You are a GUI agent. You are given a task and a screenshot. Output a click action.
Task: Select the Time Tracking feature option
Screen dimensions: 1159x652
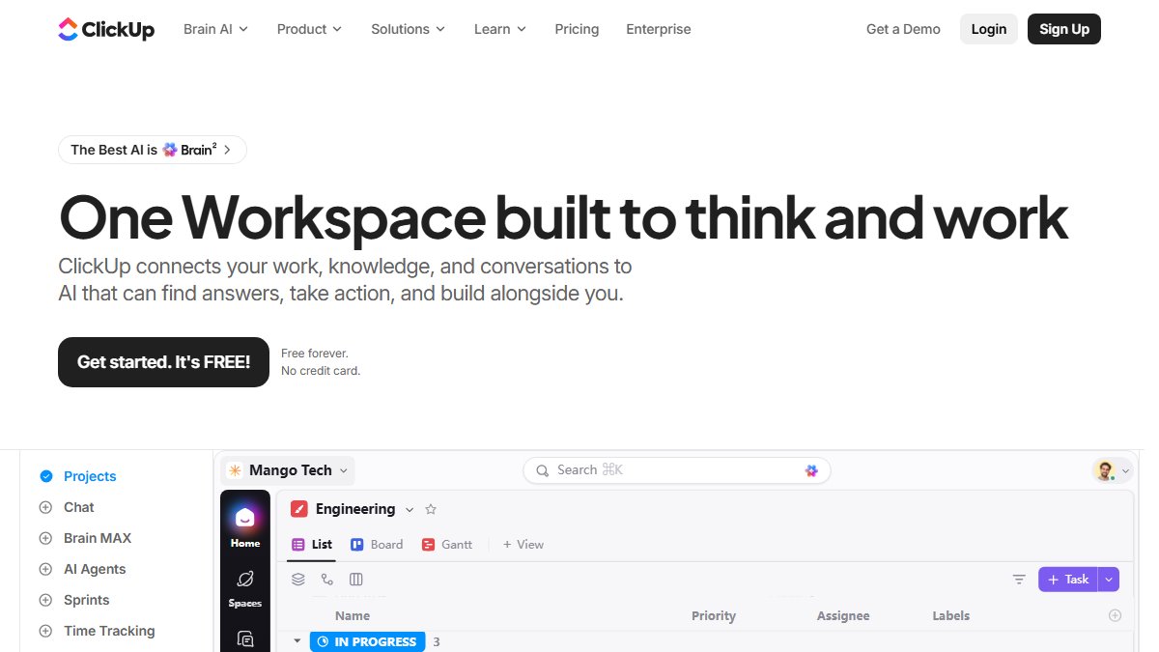point(97,631)
